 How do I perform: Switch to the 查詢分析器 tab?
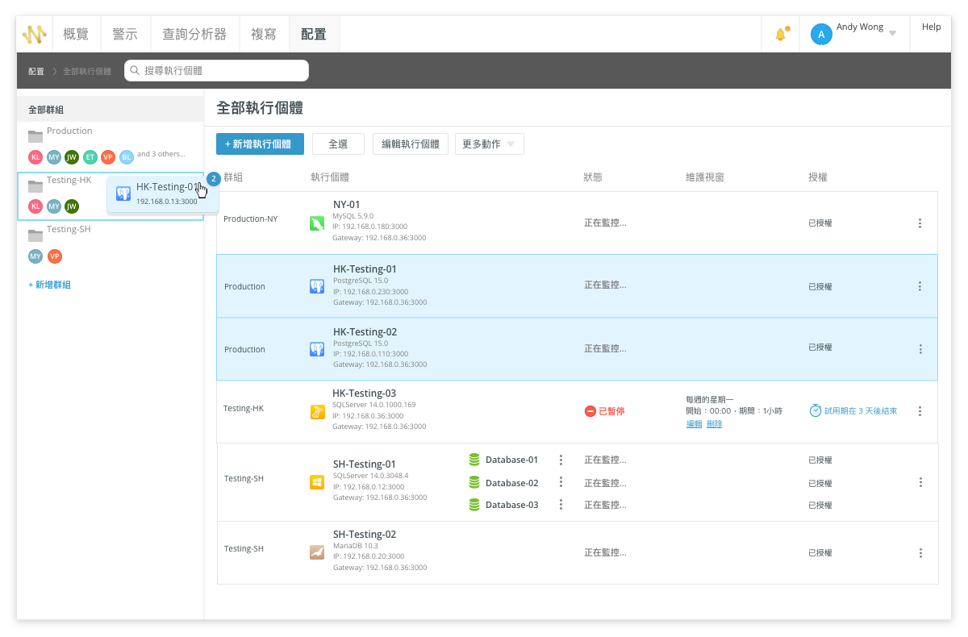pos(194,35)
